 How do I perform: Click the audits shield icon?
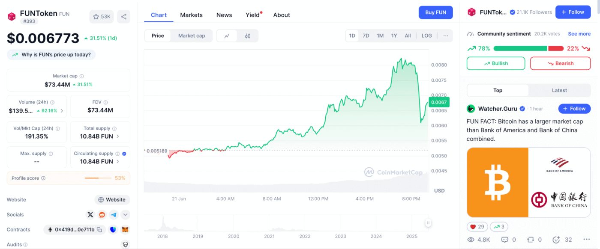126,245
